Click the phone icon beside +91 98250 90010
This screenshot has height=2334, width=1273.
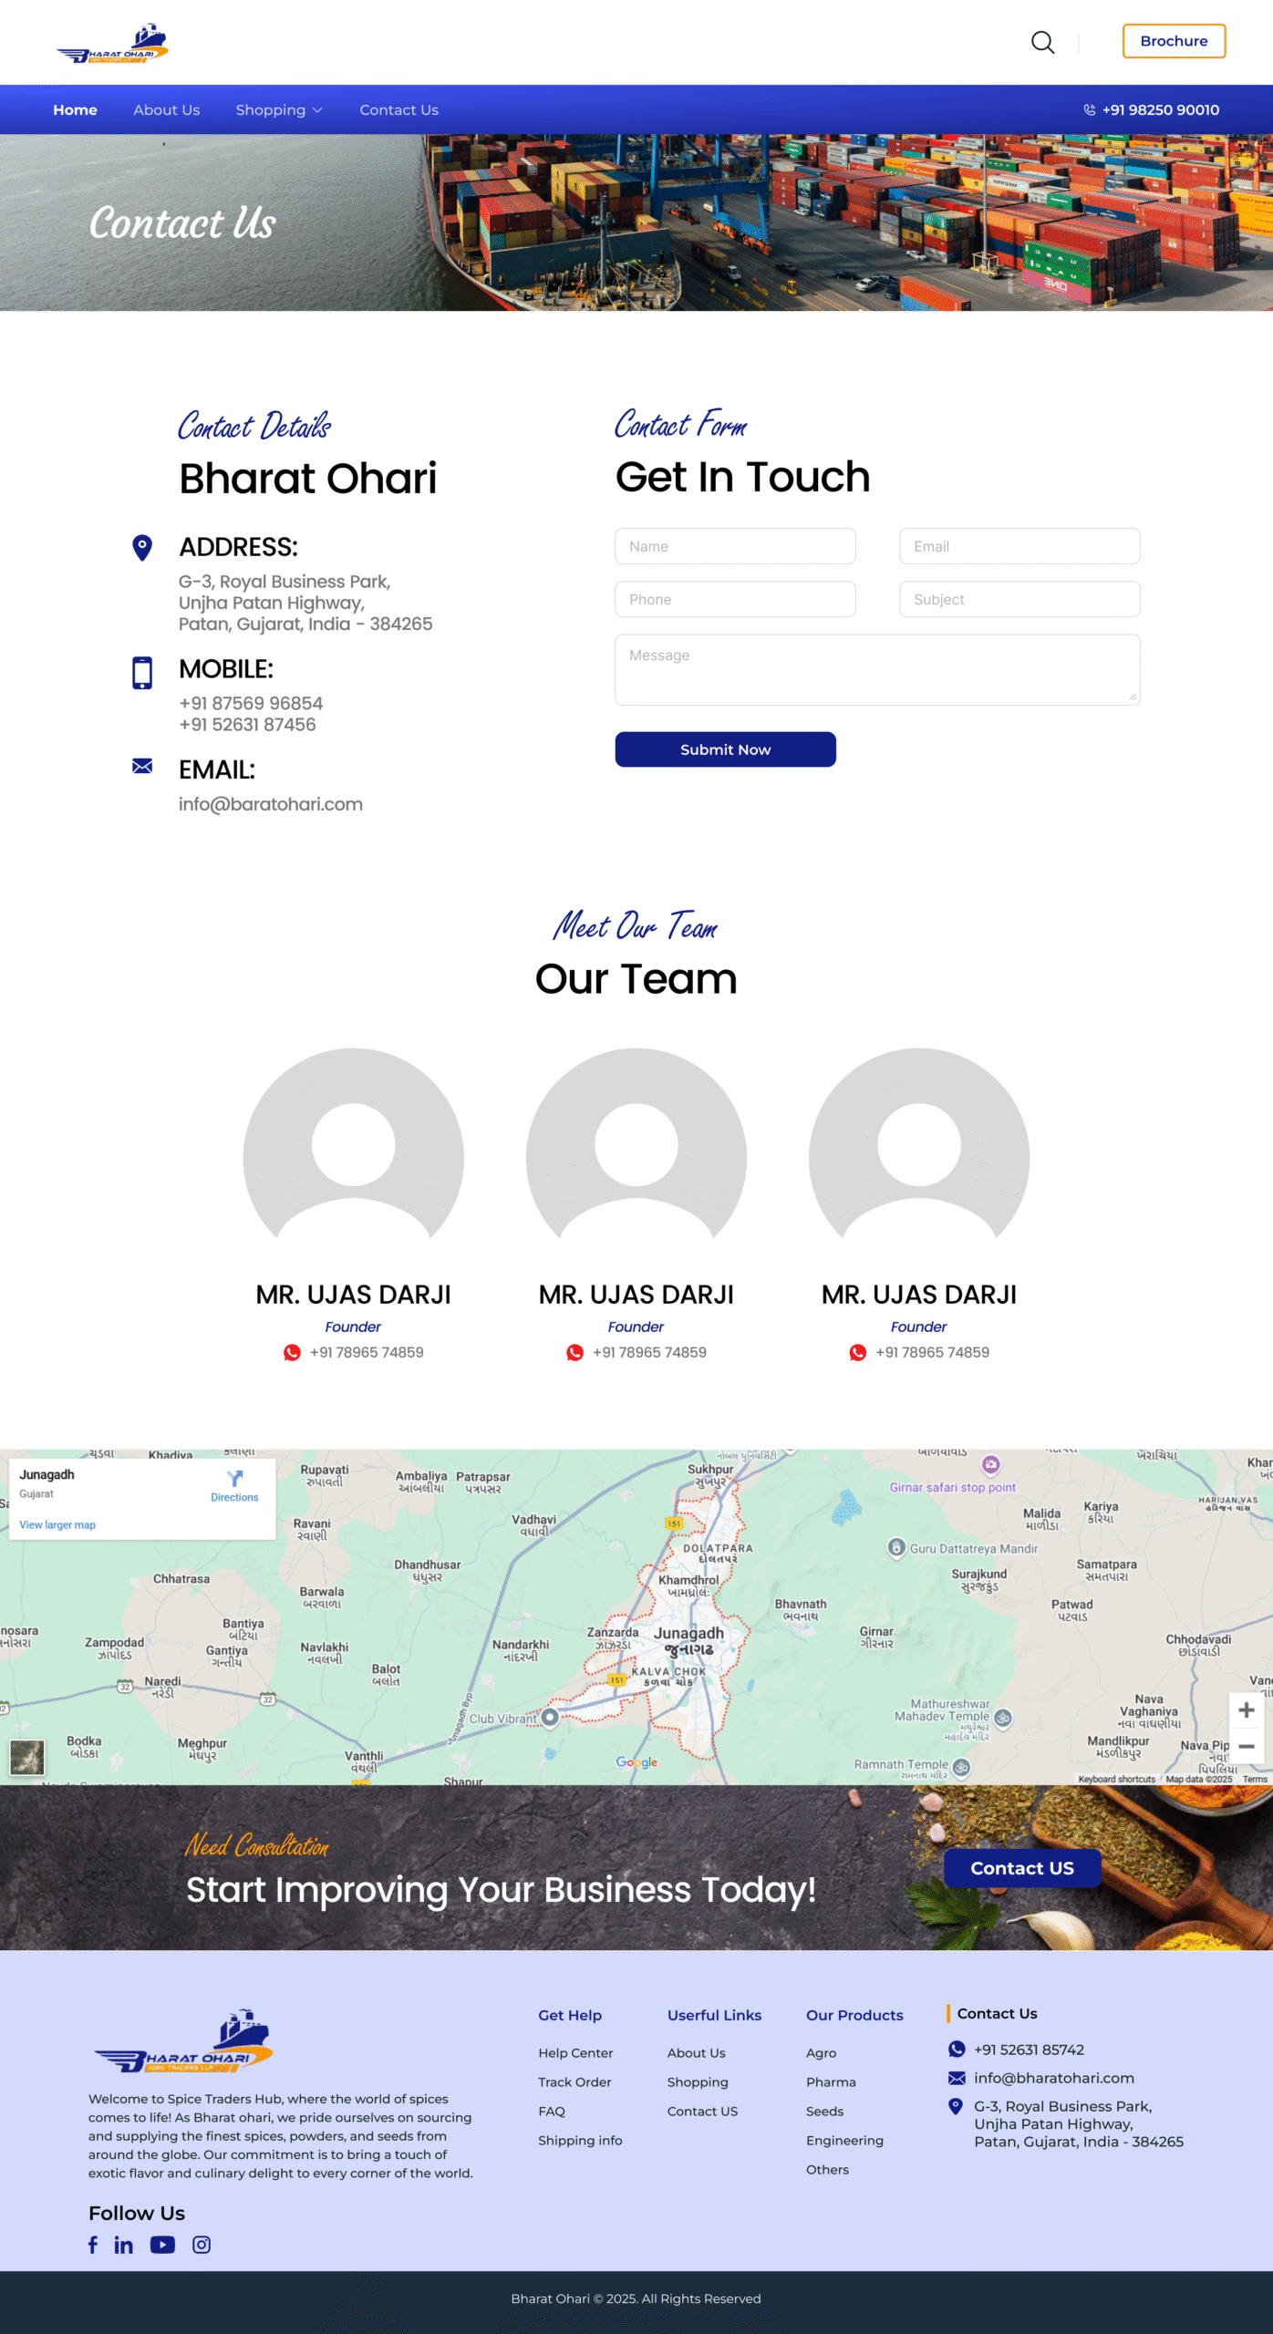click(1089, 109)
